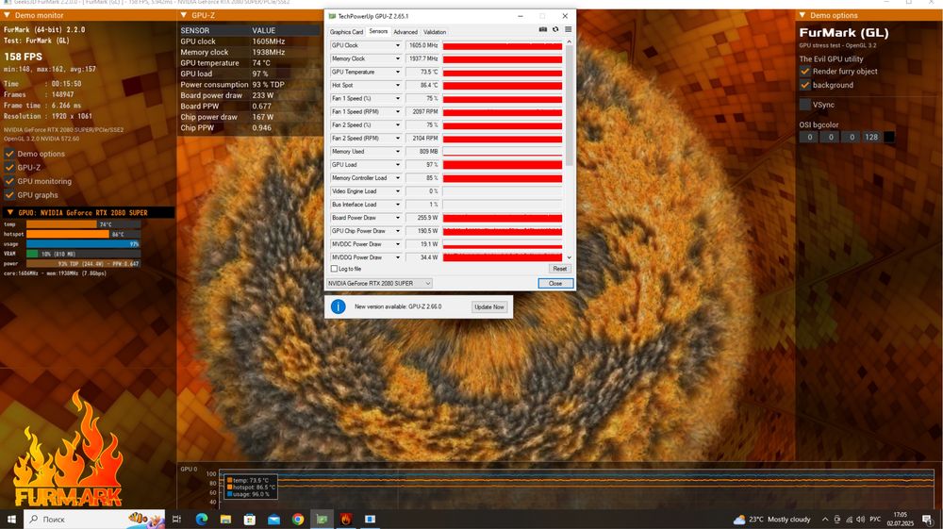Show hidden system tray icons
Screen dimensions: 943x529
coord(825,520)
